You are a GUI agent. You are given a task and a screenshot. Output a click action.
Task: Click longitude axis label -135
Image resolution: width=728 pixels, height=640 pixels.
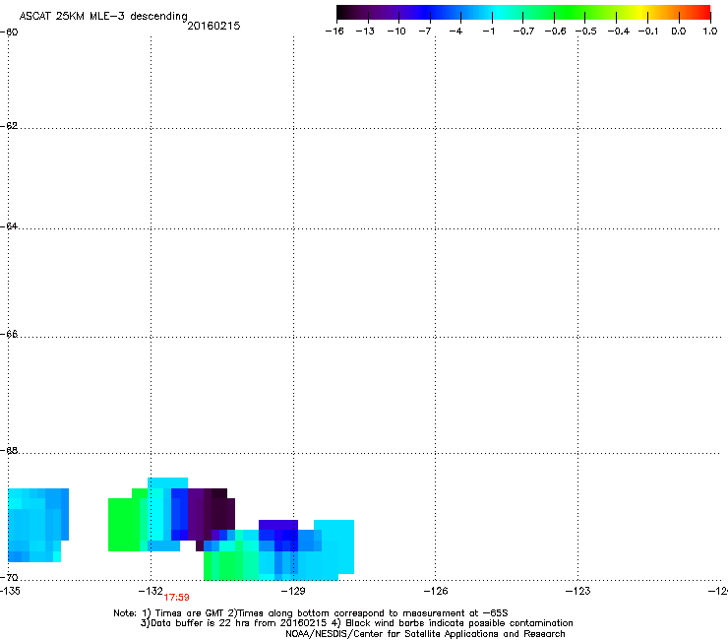(x=10, y=591)
